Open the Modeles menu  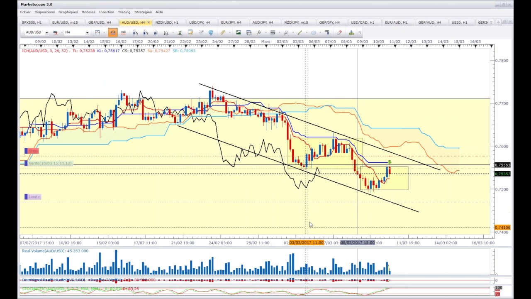tap(88, 12)
